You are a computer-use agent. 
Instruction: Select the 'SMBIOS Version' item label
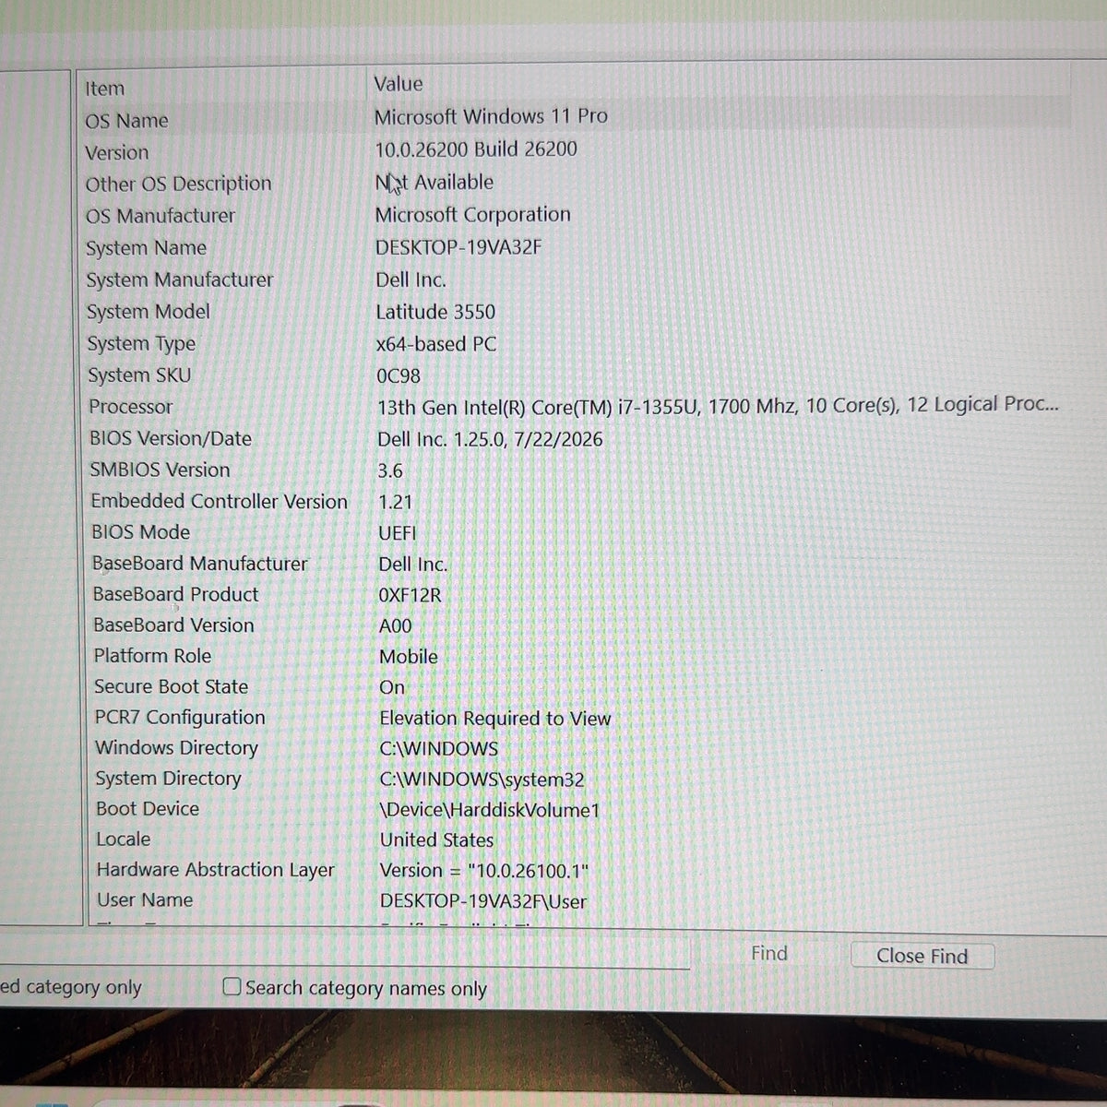point(160,470)
